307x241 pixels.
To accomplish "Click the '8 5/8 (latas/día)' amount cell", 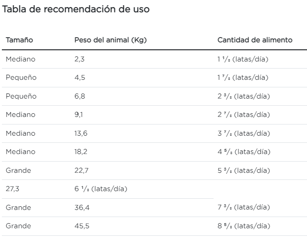I will [244, 226].
